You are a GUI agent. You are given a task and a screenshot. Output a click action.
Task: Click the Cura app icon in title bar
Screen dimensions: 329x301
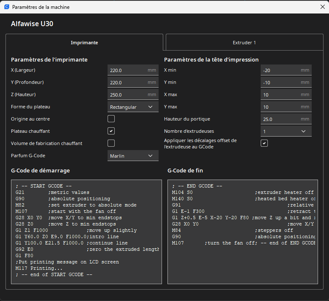[7, 7]
